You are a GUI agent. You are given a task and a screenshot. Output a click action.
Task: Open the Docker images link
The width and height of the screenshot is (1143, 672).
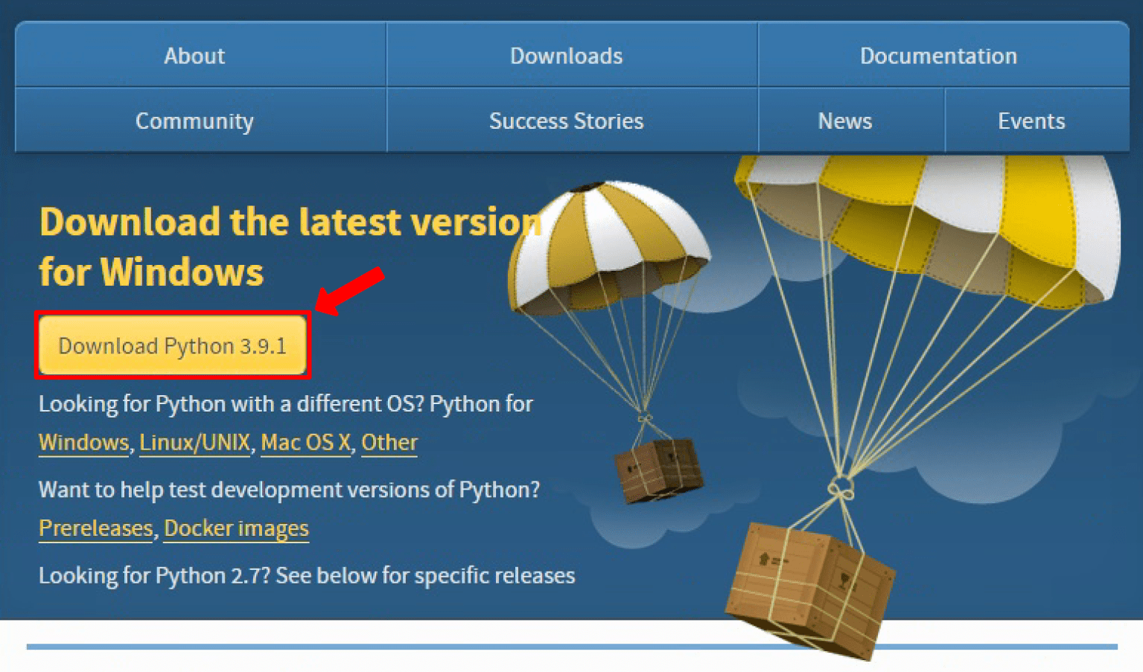point(236,528)
